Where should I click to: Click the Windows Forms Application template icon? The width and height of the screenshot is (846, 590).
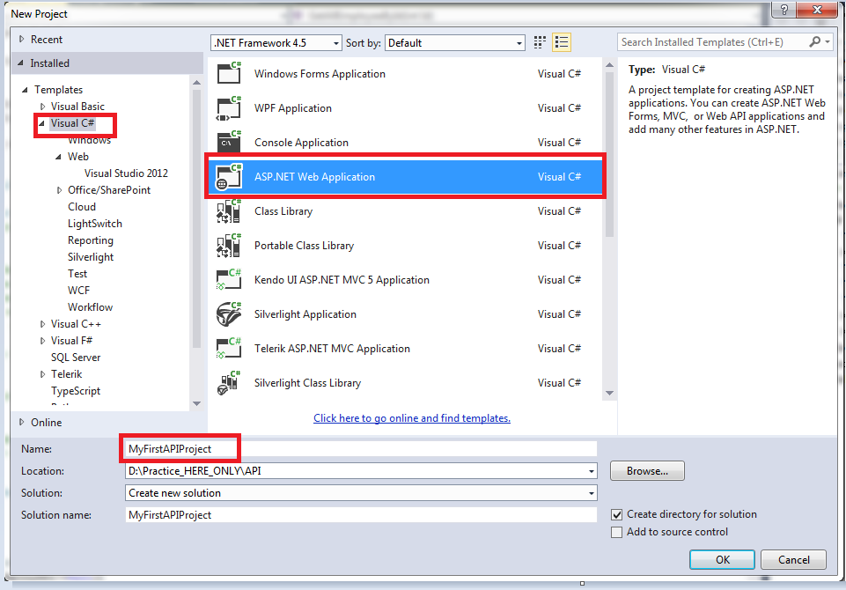pyautogui.click(x=229, y=73)
